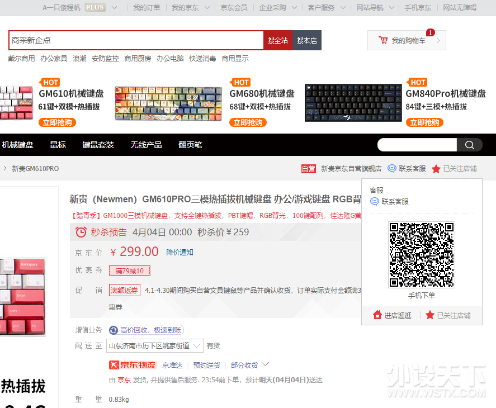Image resolution: width=496 pixels, height=408 pixels.
Task: Click the 秒杀预告 alarm clock icon
Action: 81,232
